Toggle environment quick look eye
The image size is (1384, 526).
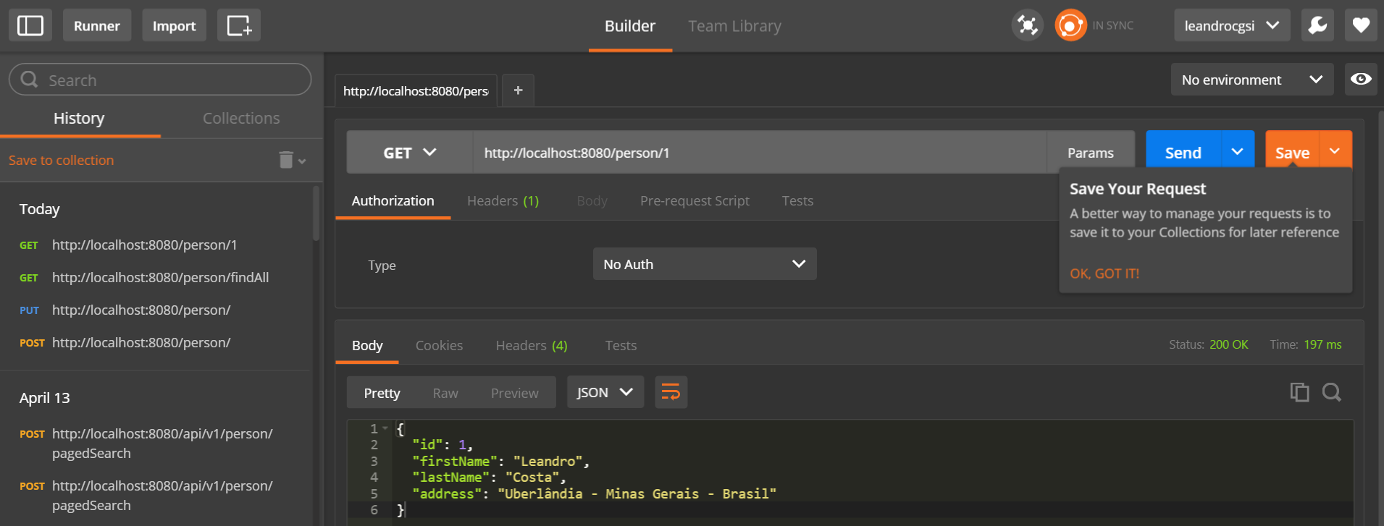tap(1361, 79)
